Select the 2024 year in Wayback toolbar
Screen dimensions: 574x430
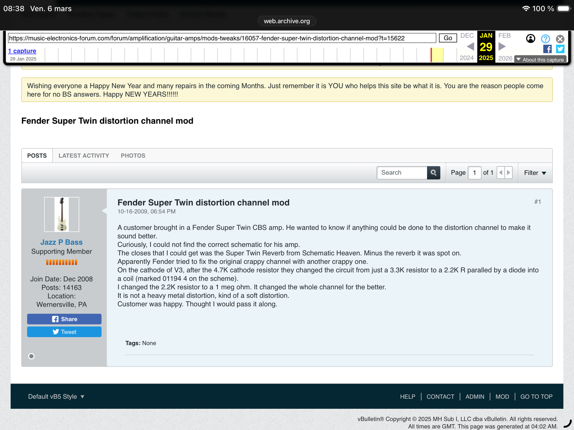(467, 58)
